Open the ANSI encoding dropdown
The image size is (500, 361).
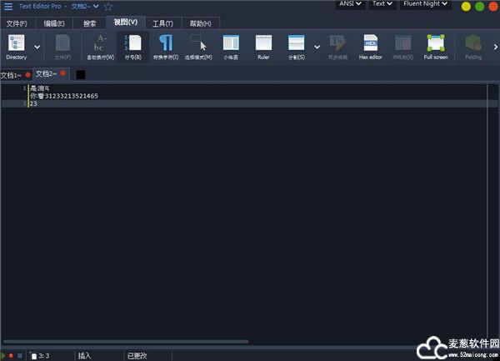click(x=350, y=5)
